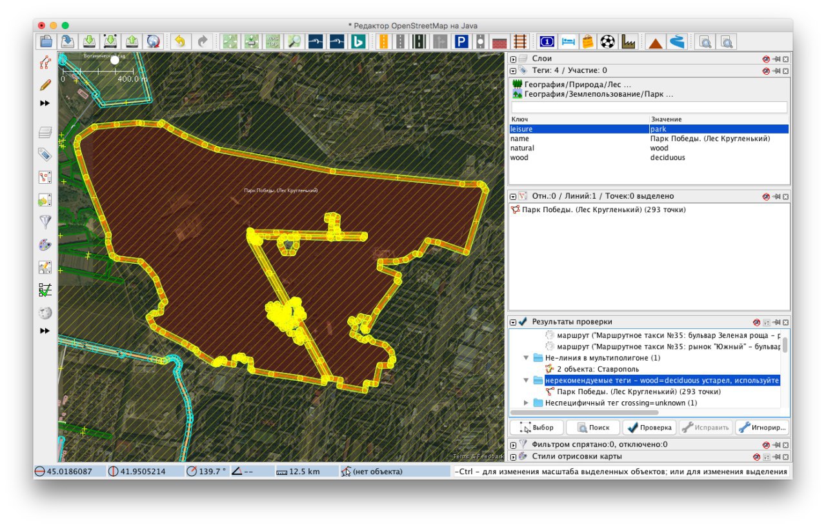Toggle the Selection list sidebar button
The width and height of the screenshot is (826, 527).
(45, 177)
